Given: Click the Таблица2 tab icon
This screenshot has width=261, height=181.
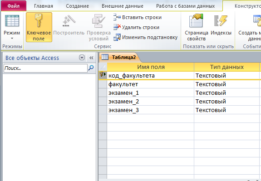Looking at the screenshot, I should [105, 57].
